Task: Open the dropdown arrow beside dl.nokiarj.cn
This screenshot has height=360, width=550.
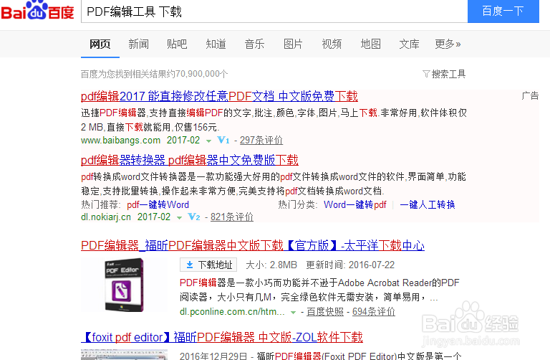Action: [x=179, y=218]
